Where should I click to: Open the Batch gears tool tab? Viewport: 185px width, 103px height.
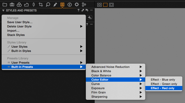tap(84, 5)
